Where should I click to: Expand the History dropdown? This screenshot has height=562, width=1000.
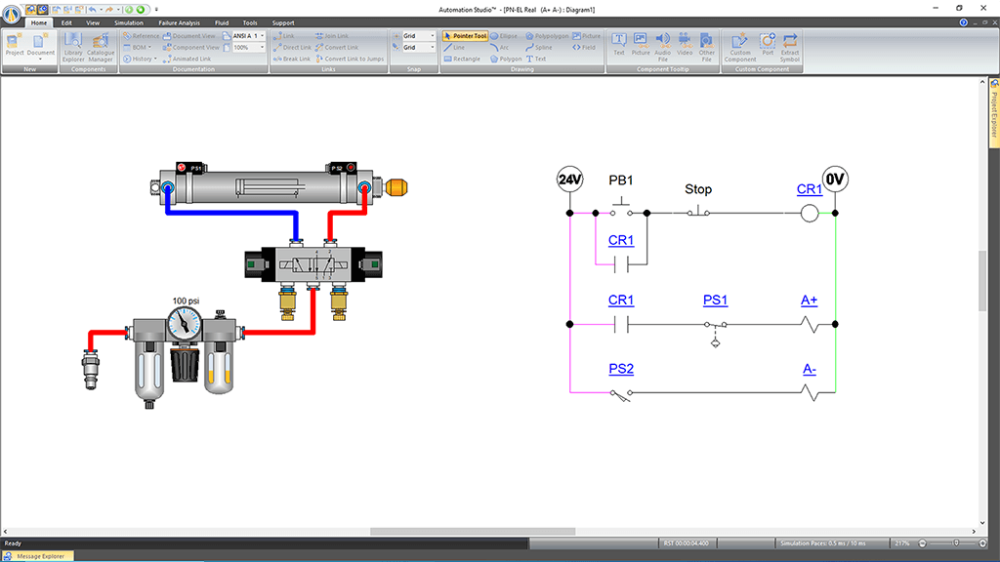pos(143,59)
